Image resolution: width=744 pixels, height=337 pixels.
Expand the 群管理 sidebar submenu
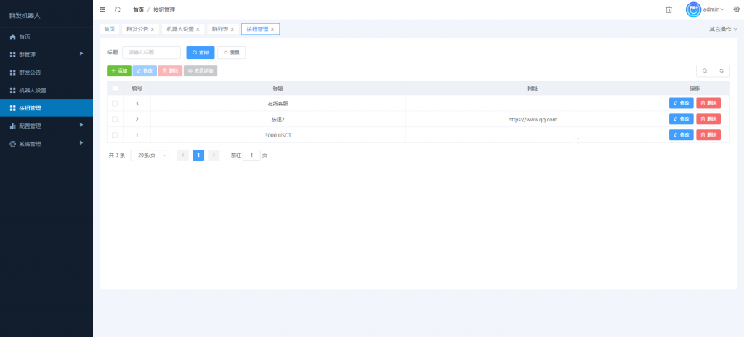point(46,54)
